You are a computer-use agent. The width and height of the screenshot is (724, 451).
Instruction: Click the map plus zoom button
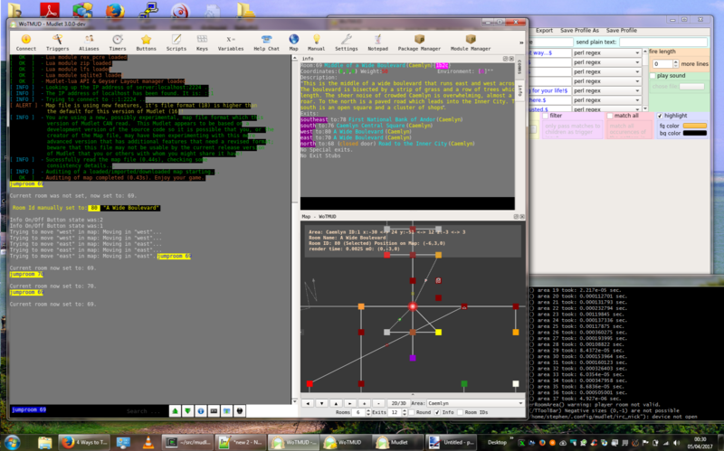coord(365,403)
